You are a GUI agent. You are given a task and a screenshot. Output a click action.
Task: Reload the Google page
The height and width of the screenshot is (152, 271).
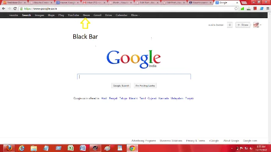[15, 8]
